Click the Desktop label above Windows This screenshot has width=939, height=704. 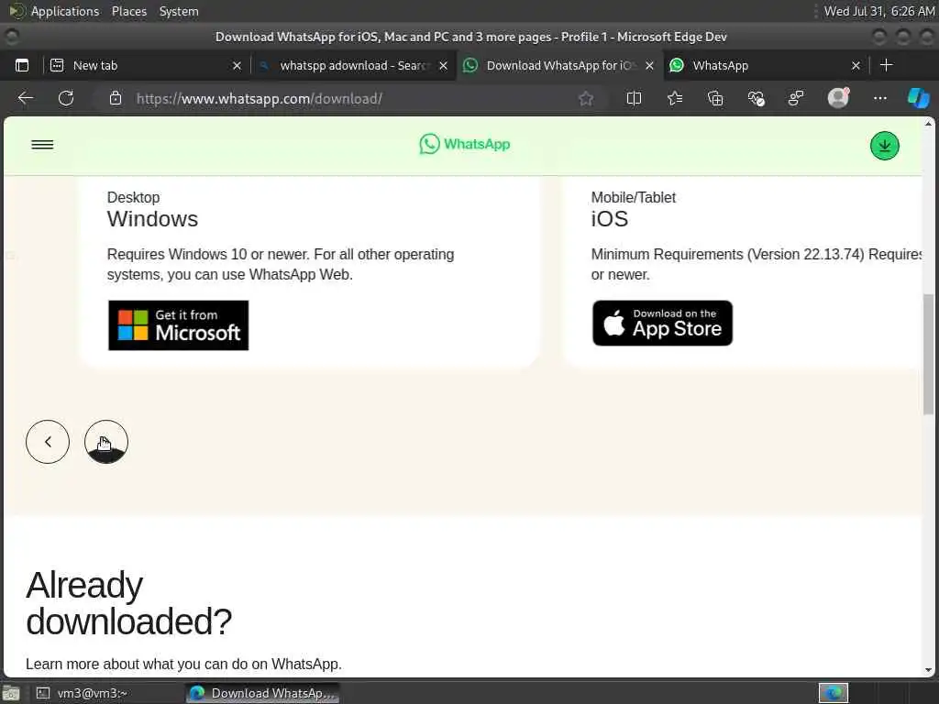pos(133,198)
